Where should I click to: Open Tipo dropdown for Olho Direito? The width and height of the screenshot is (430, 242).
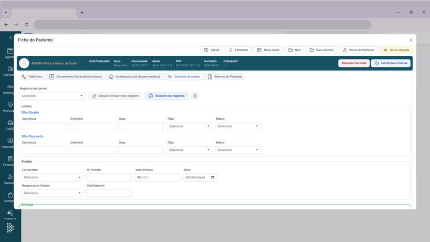(189, 126)
